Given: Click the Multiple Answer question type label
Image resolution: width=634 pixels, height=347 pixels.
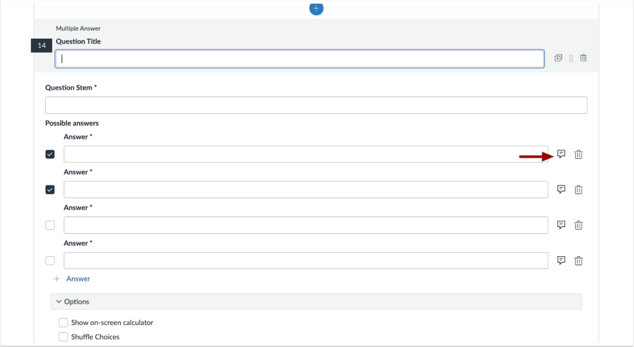Looking at the screenshot, I should (x=78, y=28).
